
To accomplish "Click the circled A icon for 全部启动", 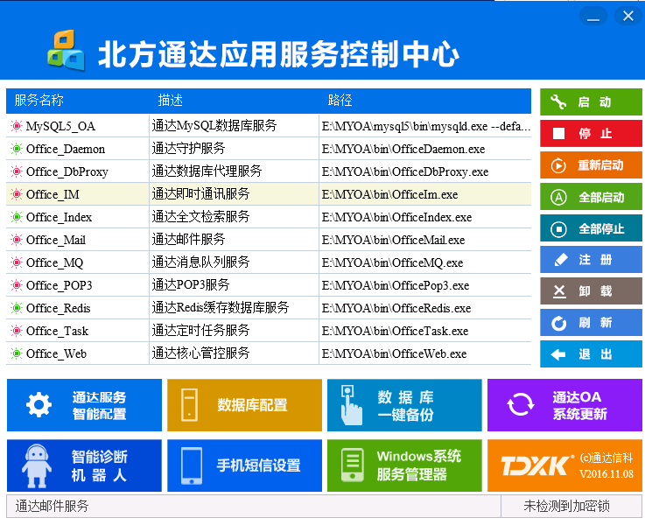I will [558, 198].
